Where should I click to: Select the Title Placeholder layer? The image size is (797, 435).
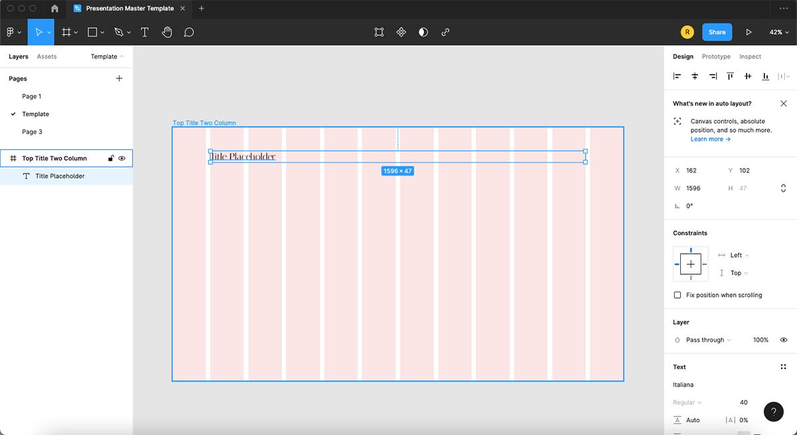click(60, 175)
